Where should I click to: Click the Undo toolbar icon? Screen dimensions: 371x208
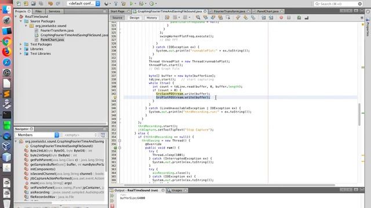50,3
